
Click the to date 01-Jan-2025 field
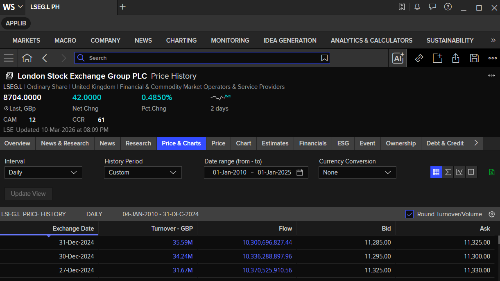click(x=274, y=172)
